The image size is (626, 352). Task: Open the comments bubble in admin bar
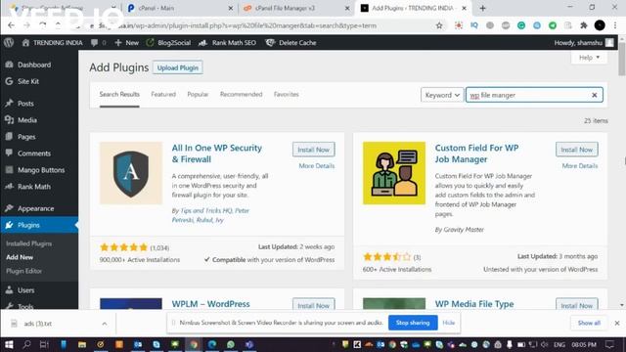pyautogui.click(x=98, y=43)
